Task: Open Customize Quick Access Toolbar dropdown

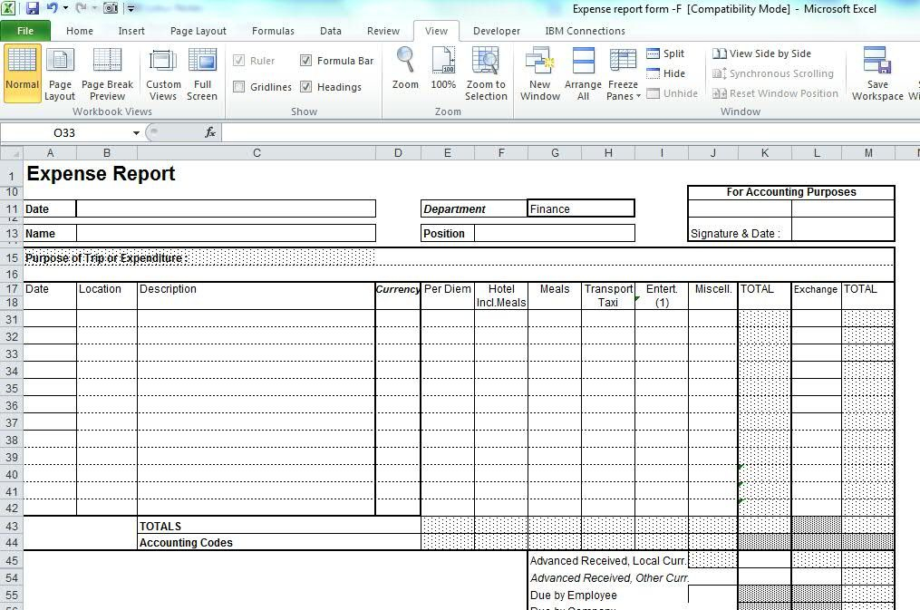Action: 131,8
